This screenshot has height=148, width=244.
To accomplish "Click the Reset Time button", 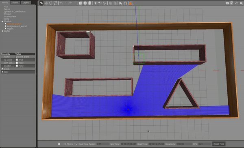I will pos(219,144).
